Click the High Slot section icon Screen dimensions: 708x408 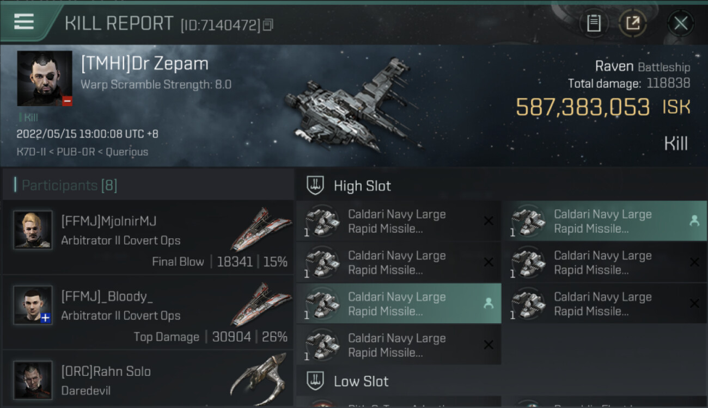(x=316, y=186)
